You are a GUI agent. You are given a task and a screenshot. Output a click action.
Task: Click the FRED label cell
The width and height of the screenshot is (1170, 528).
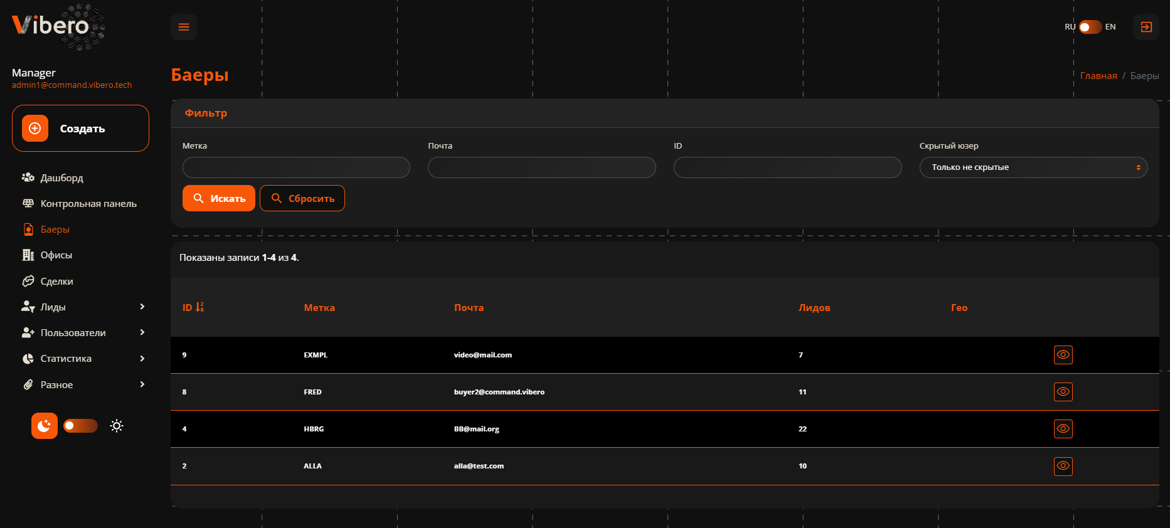pyautogui.click(x=312, y=392)
